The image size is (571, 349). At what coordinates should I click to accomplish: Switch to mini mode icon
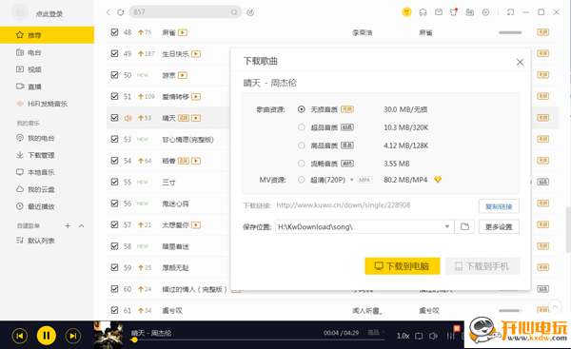[x=510, y=12]
